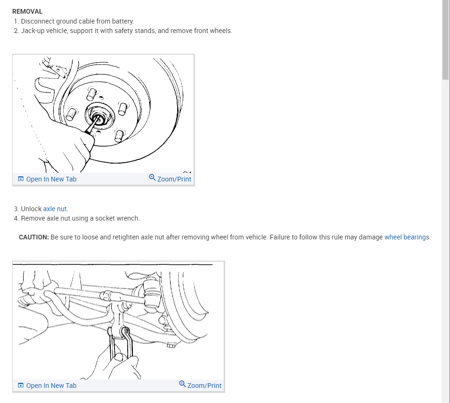This screenshot has height=403, width=450.
Task: Click the empty scrollbar track below the thumb
Action: tap(446, 241)
